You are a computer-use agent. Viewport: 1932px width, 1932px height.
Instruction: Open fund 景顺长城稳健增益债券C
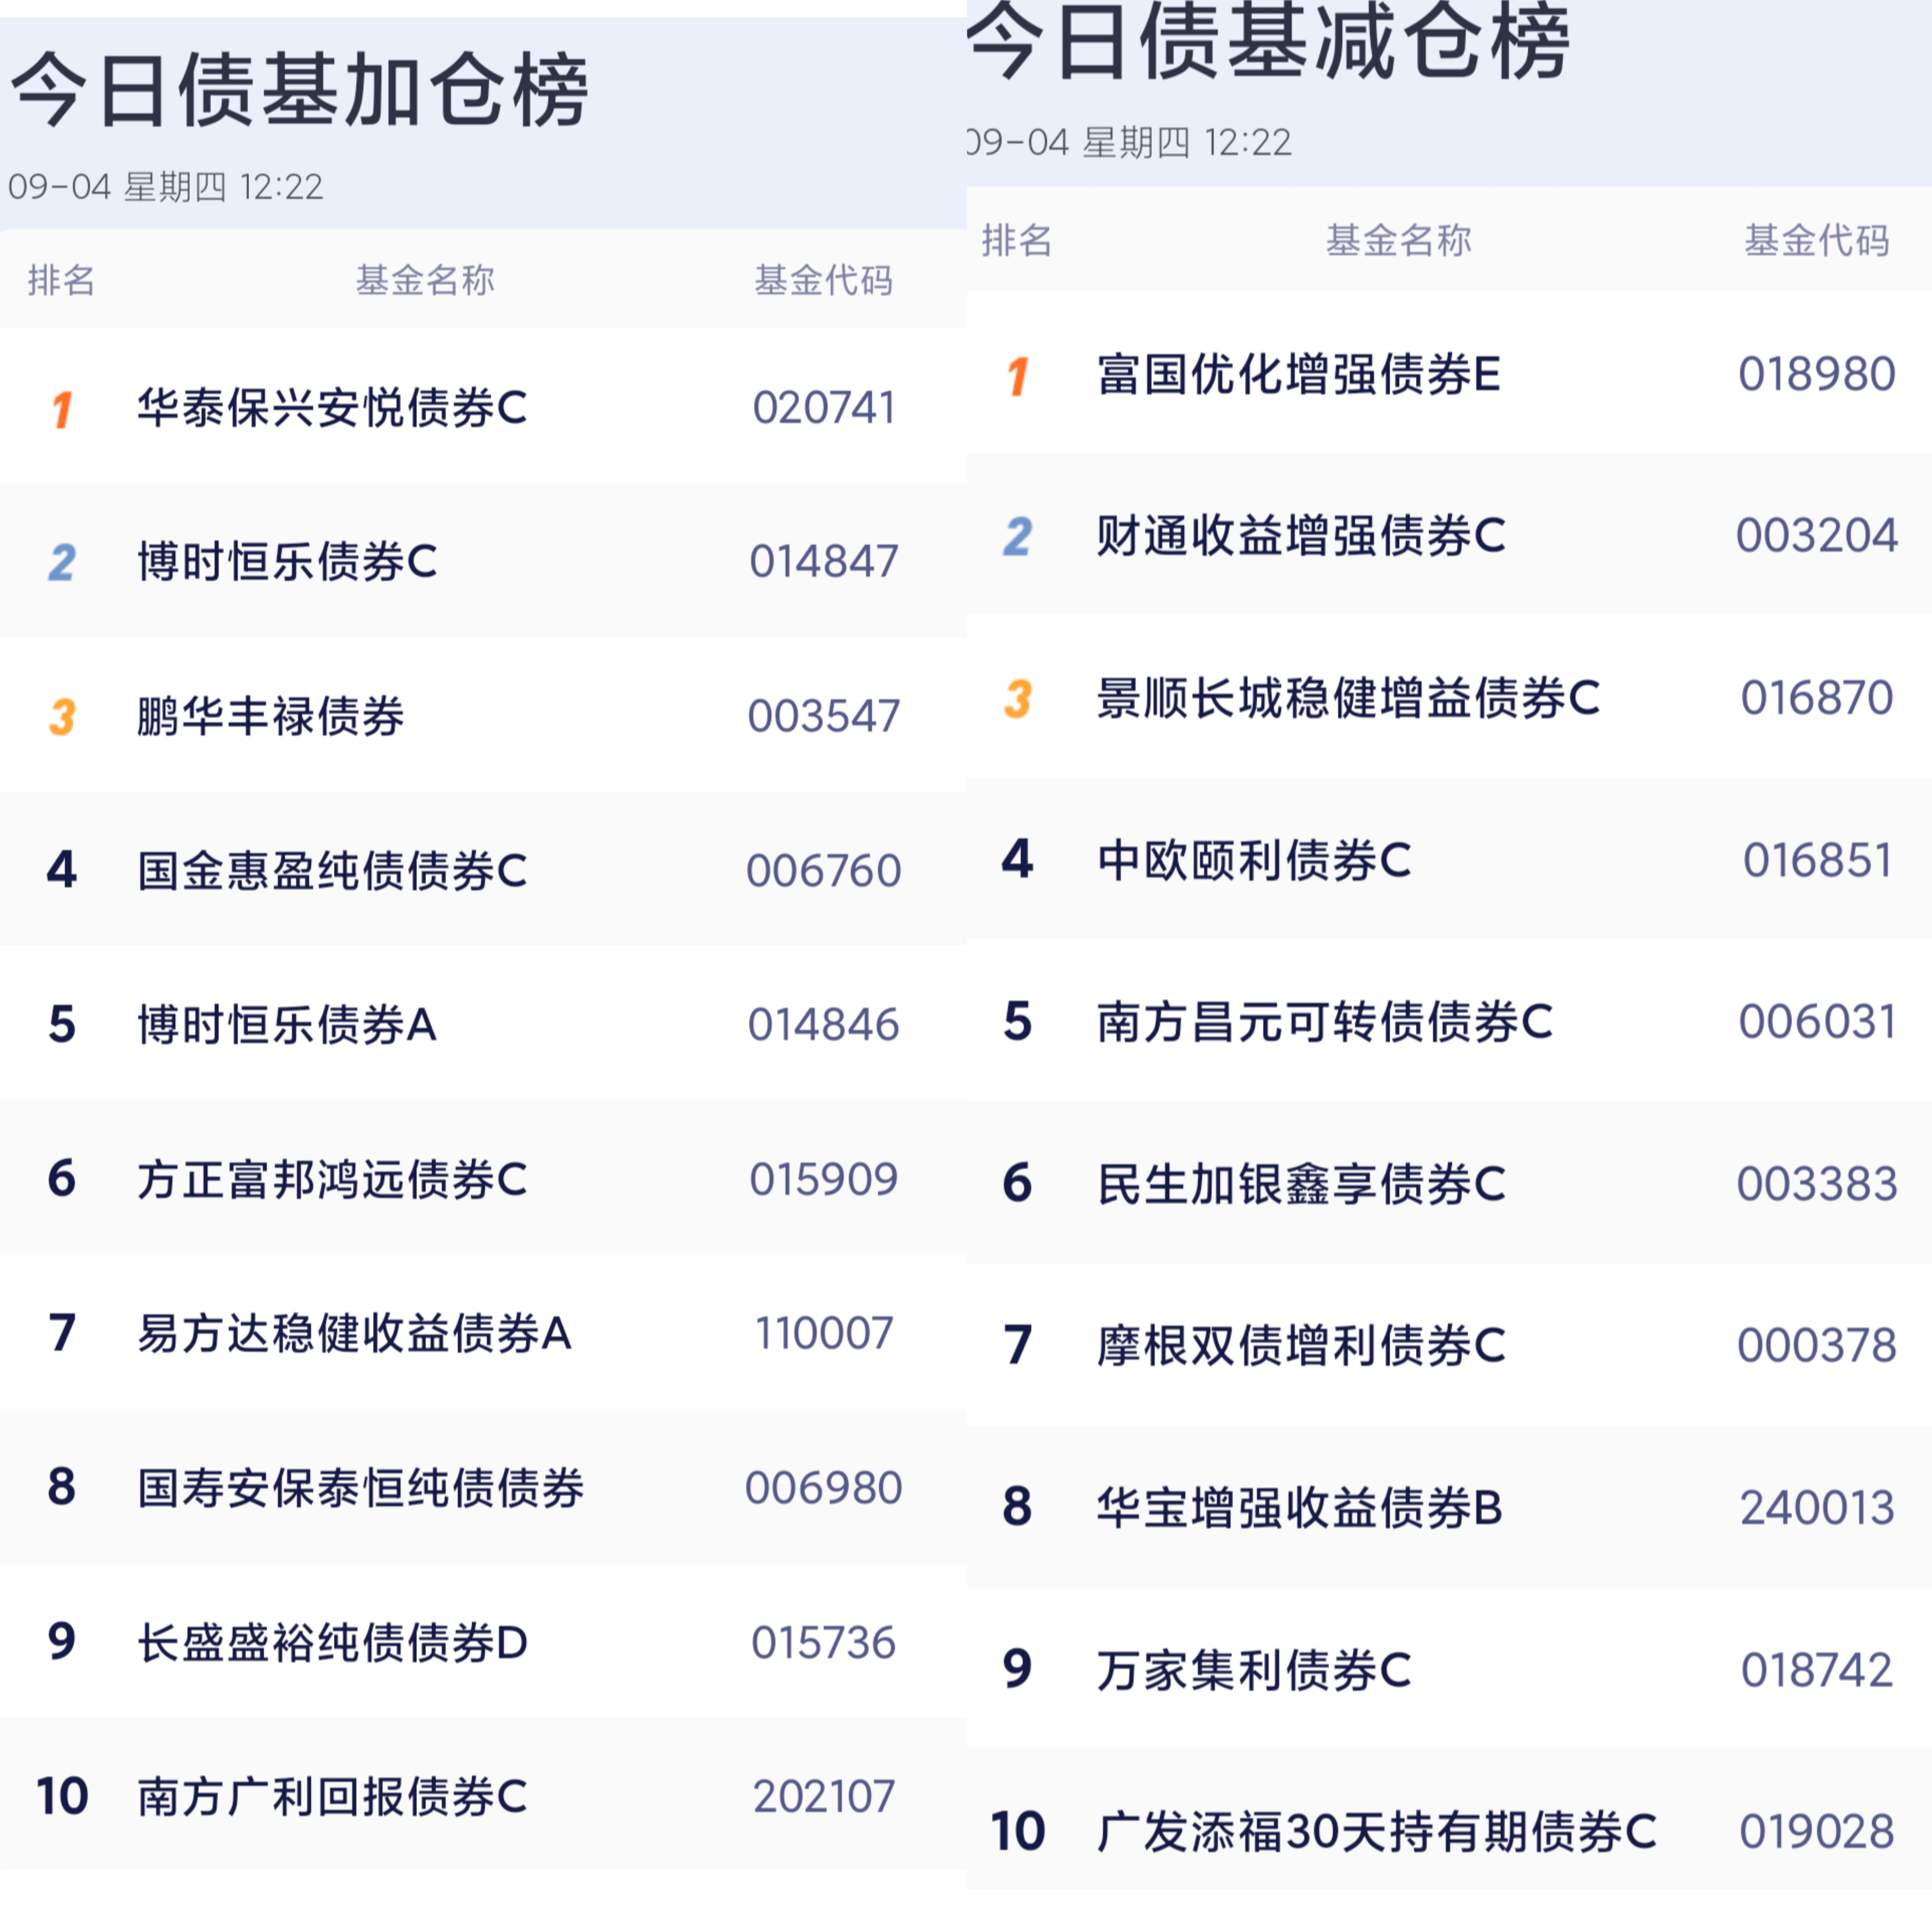click(x=1348, y=698)
